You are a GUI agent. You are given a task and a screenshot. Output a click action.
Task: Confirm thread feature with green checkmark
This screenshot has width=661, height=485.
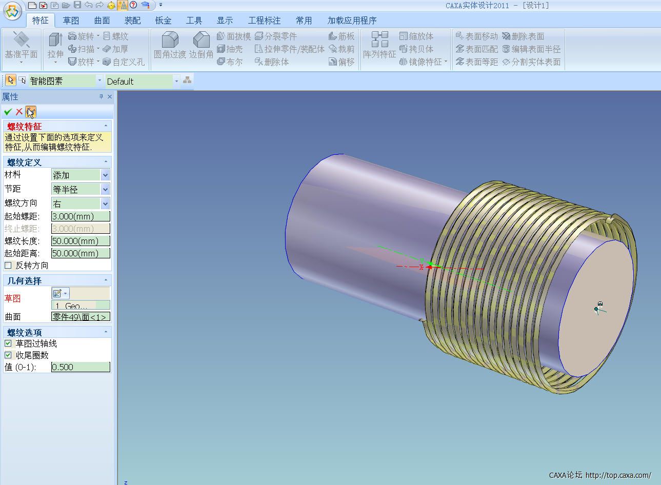point(8,112)
